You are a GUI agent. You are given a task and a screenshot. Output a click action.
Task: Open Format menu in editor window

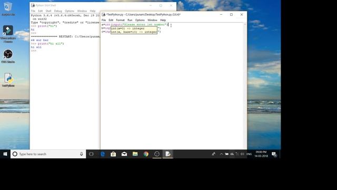click(121, 20)
